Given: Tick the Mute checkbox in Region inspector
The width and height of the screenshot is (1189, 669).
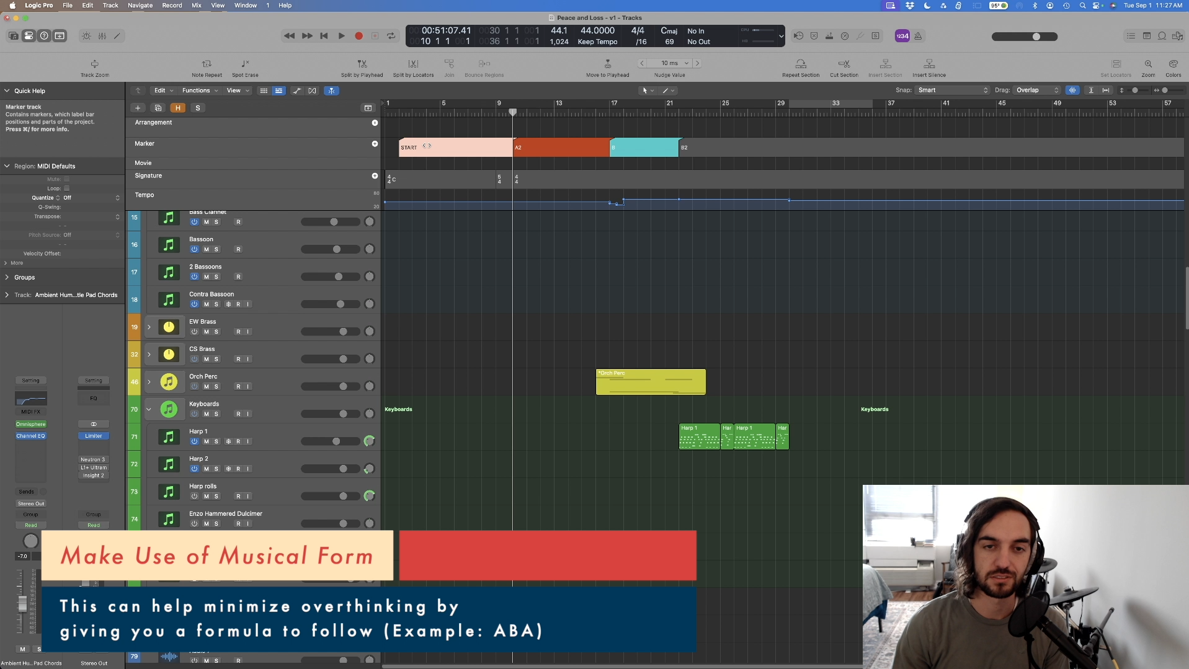Looking at the screenshot, I should 67,179.
